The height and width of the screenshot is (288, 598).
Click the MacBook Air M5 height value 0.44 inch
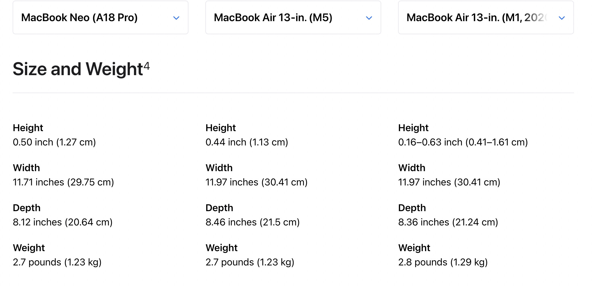(247, 142)
